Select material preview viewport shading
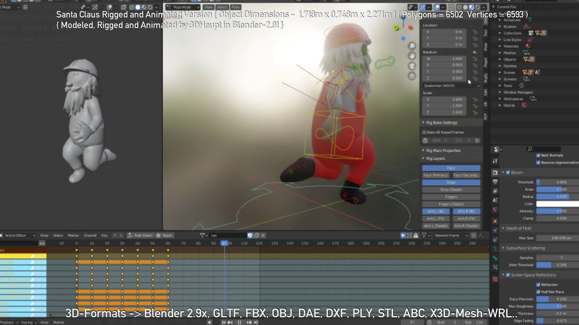579x325 pixels. [471, 7]
